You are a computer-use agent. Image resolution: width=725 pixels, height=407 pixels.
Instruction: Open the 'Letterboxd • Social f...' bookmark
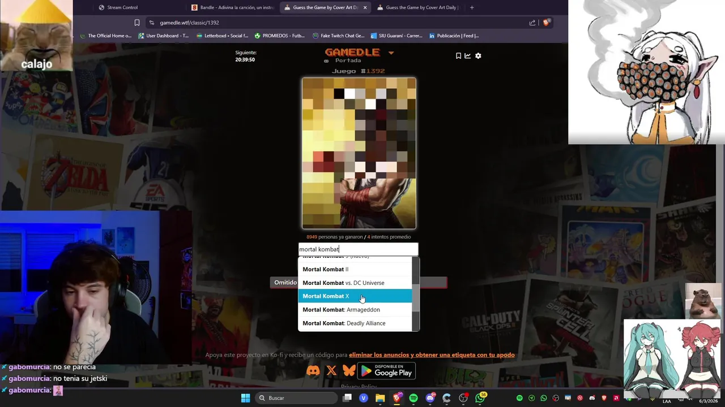pyautogui.click(x=222, y=36)
